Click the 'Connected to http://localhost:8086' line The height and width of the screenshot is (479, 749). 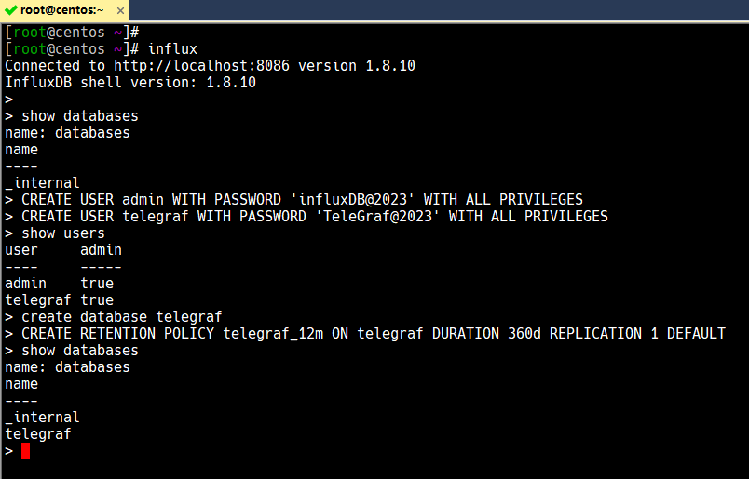210,66
